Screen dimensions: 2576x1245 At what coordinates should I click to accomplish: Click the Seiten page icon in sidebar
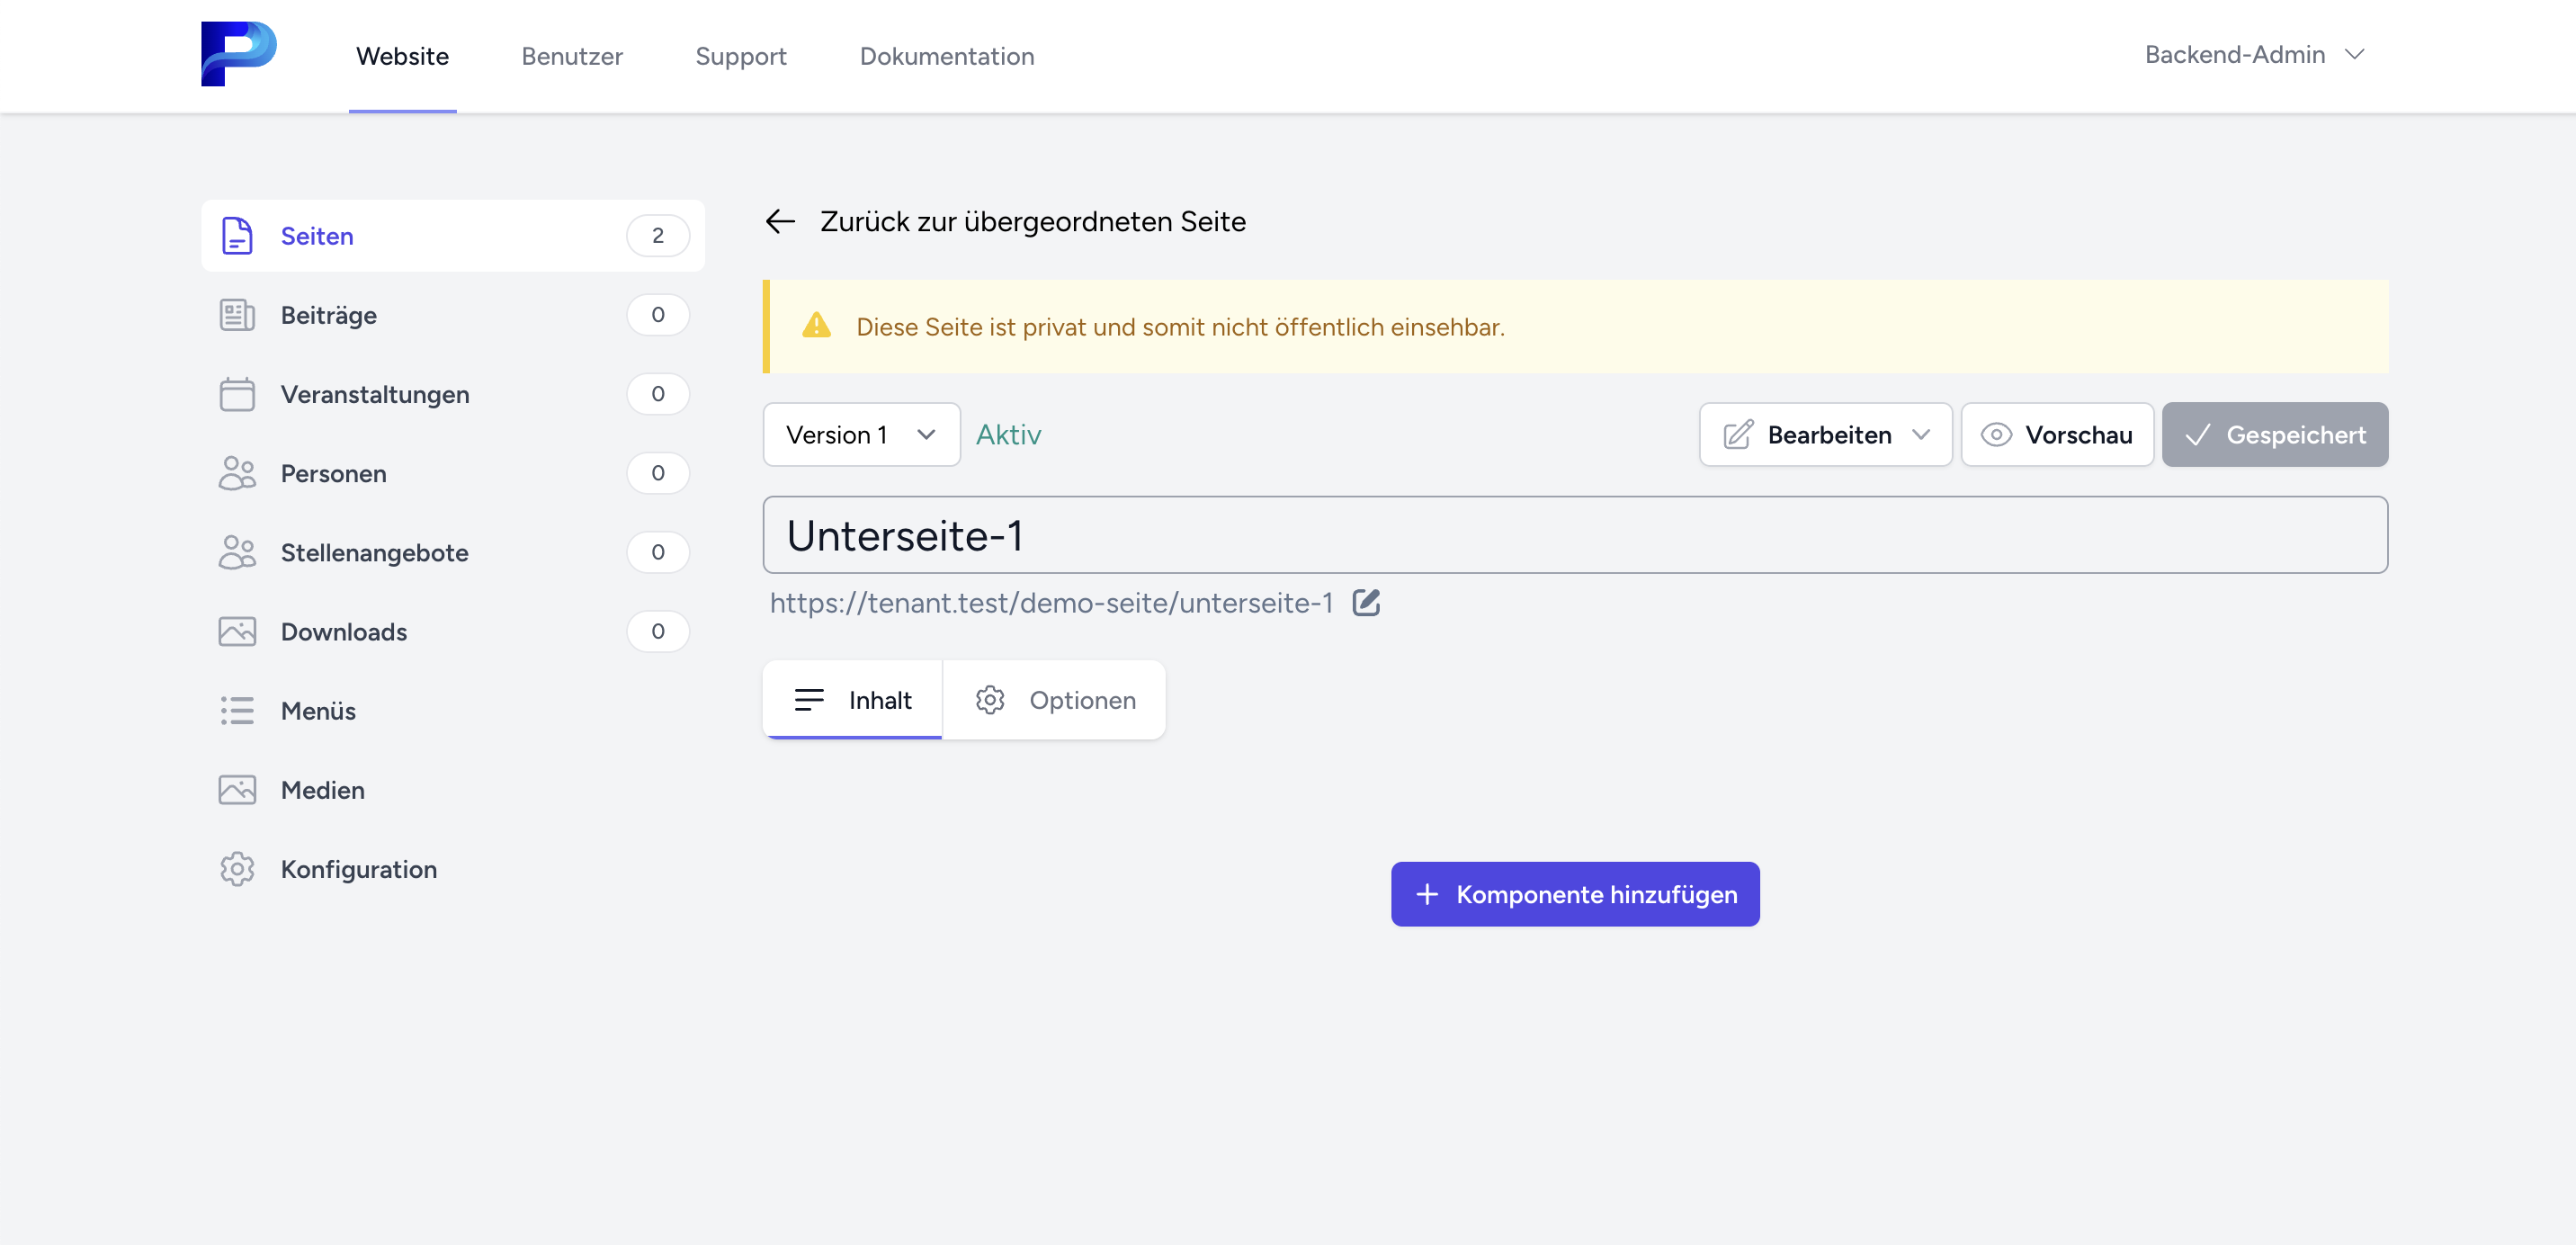coord(237,236)
